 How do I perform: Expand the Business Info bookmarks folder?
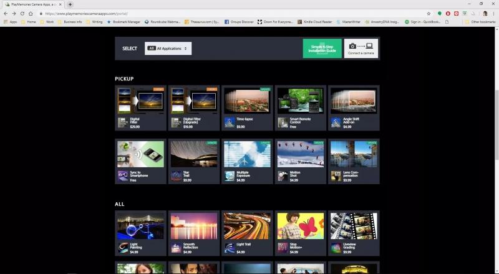tap(70, 22)
